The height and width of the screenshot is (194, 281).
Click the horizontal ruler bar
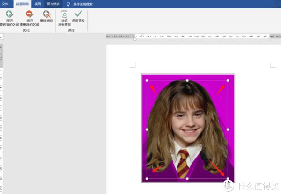193,36
